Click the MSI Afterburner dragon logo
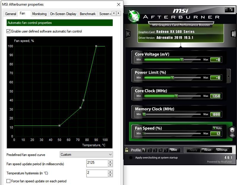This screenshot has width=237, height=185. click(x=134, y=16)
